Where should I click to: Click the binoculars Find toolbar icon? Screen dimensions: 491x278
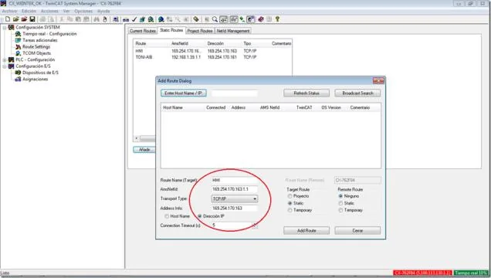pos(97,19)
